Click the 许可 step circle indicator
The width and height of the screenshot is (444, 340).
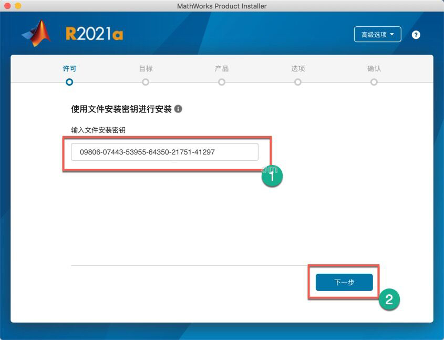click(69, 82)
